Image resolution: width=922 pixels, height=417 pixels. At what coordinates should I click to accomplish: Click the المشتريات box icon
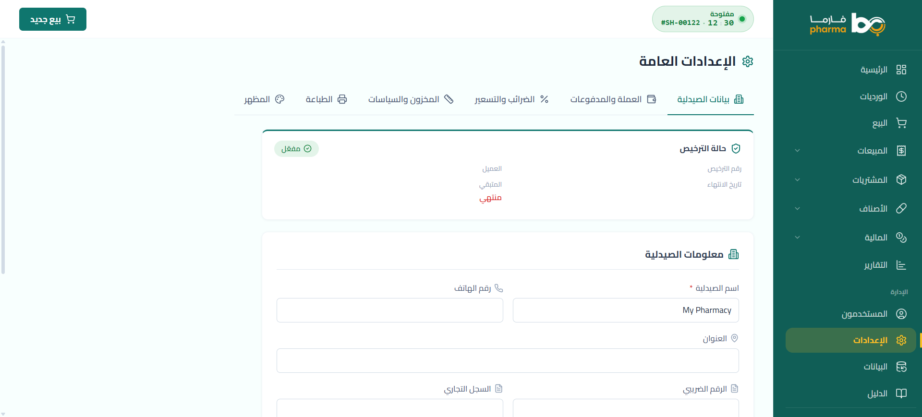coord(901,179)
